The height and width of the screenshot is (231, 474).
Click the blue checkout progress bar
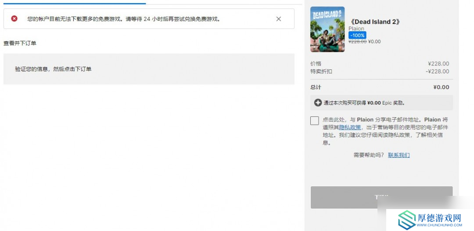pyautogui.click(x=74, y=4)
